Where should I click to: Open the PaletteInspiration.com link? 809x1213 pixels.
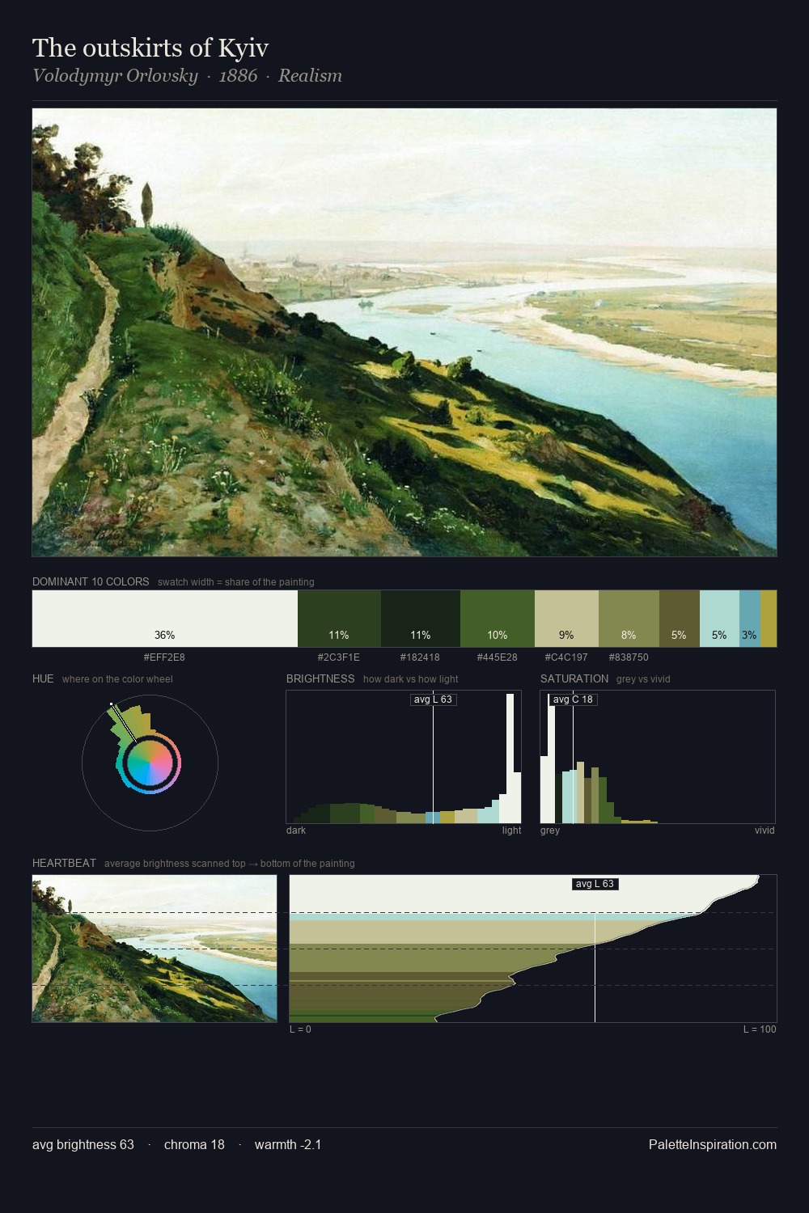[713, 1144]
